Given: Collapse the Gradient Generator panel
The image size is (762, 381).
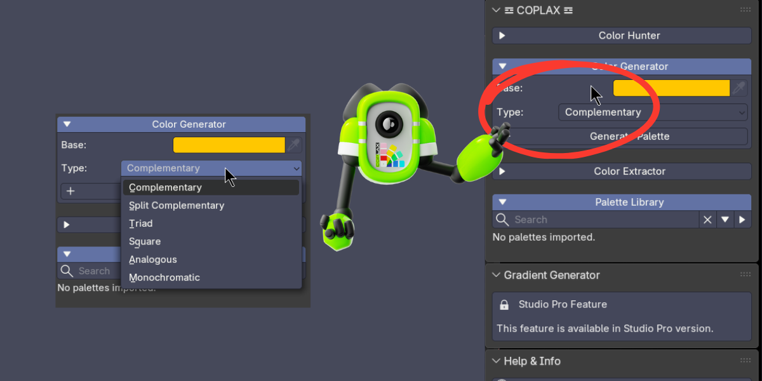Looking at the screenshot, I should coord(496,275).
